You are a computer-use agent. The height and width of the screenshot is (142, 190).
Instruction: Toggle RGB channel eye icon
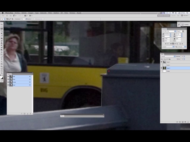[8, 76]
